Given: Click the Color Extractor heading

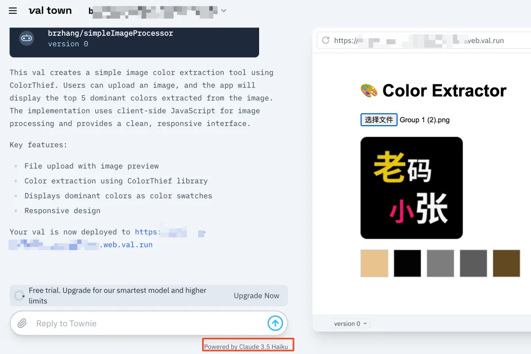Looking at the screenshot, I should (444, 91).
